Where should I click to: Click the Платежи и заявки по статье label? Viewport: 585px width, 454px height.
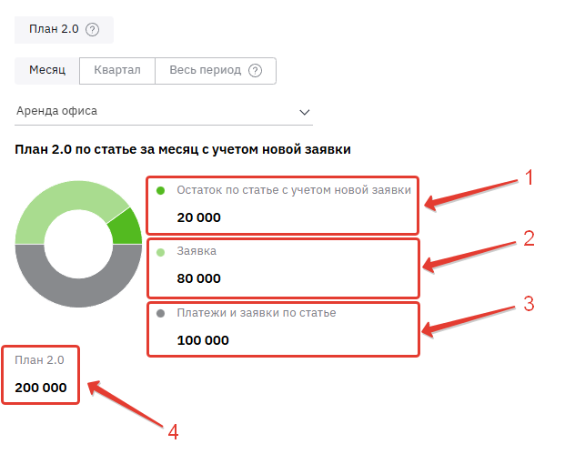tap(257, 313)
